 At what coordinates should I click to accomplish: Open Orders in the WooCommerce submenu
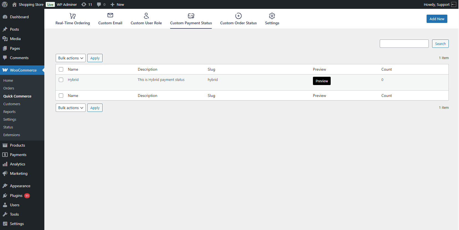pos(9,88)
